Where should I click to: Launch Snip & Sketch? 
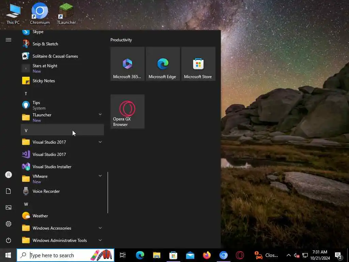click(x=62, y=44)
